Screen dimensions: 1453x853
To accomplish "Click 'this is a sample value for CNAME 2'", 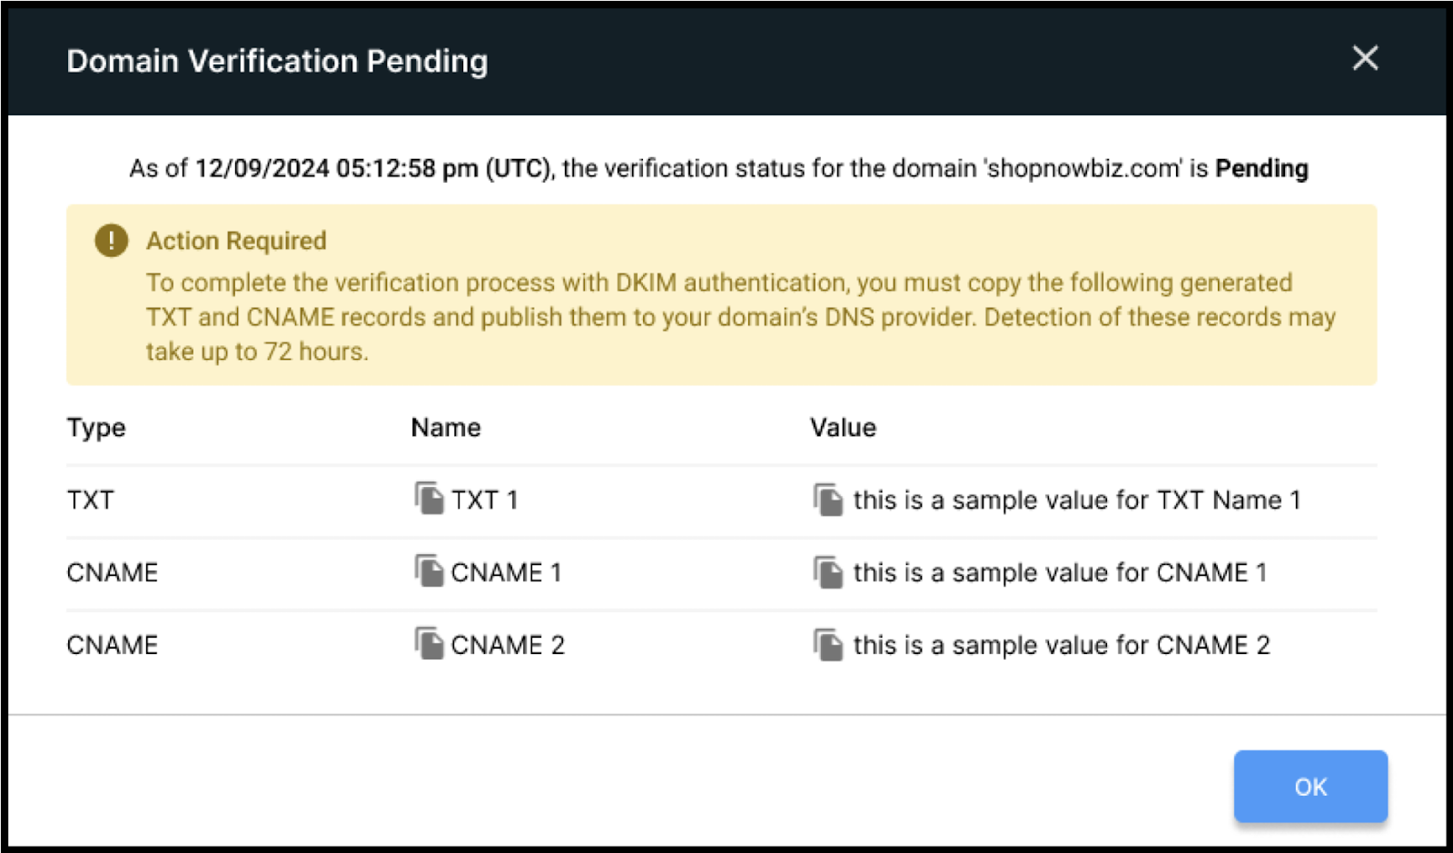I will [x=1062, y=645].
